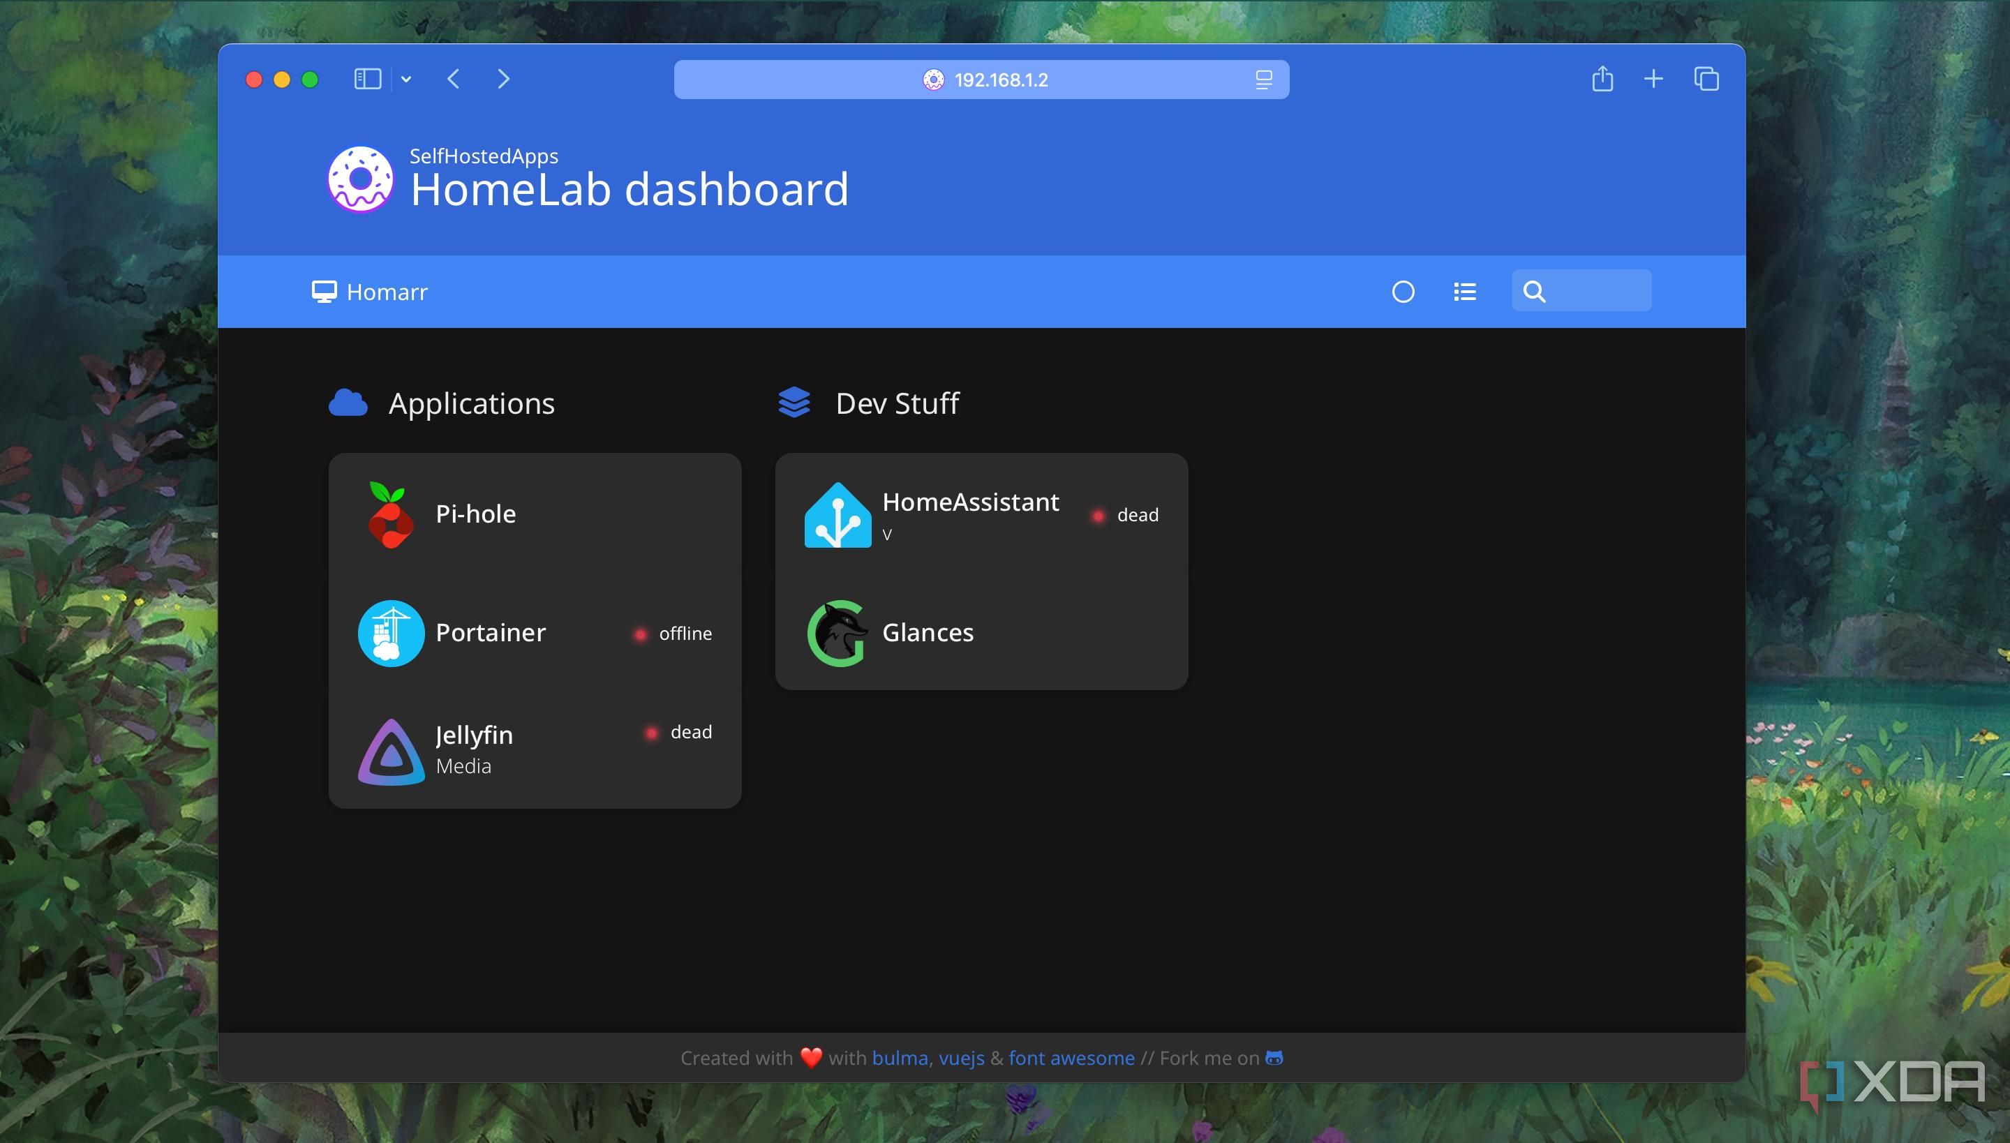The image size is (2010, 1143).
Task: Switch to list layout icon
Action: click(x=1464, y=292)
